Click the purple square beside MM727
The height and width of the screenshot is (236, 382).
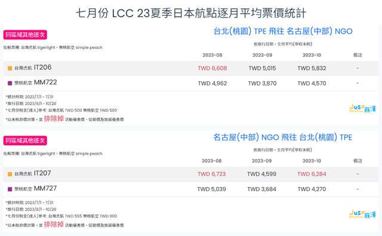[x=10, y=189]
